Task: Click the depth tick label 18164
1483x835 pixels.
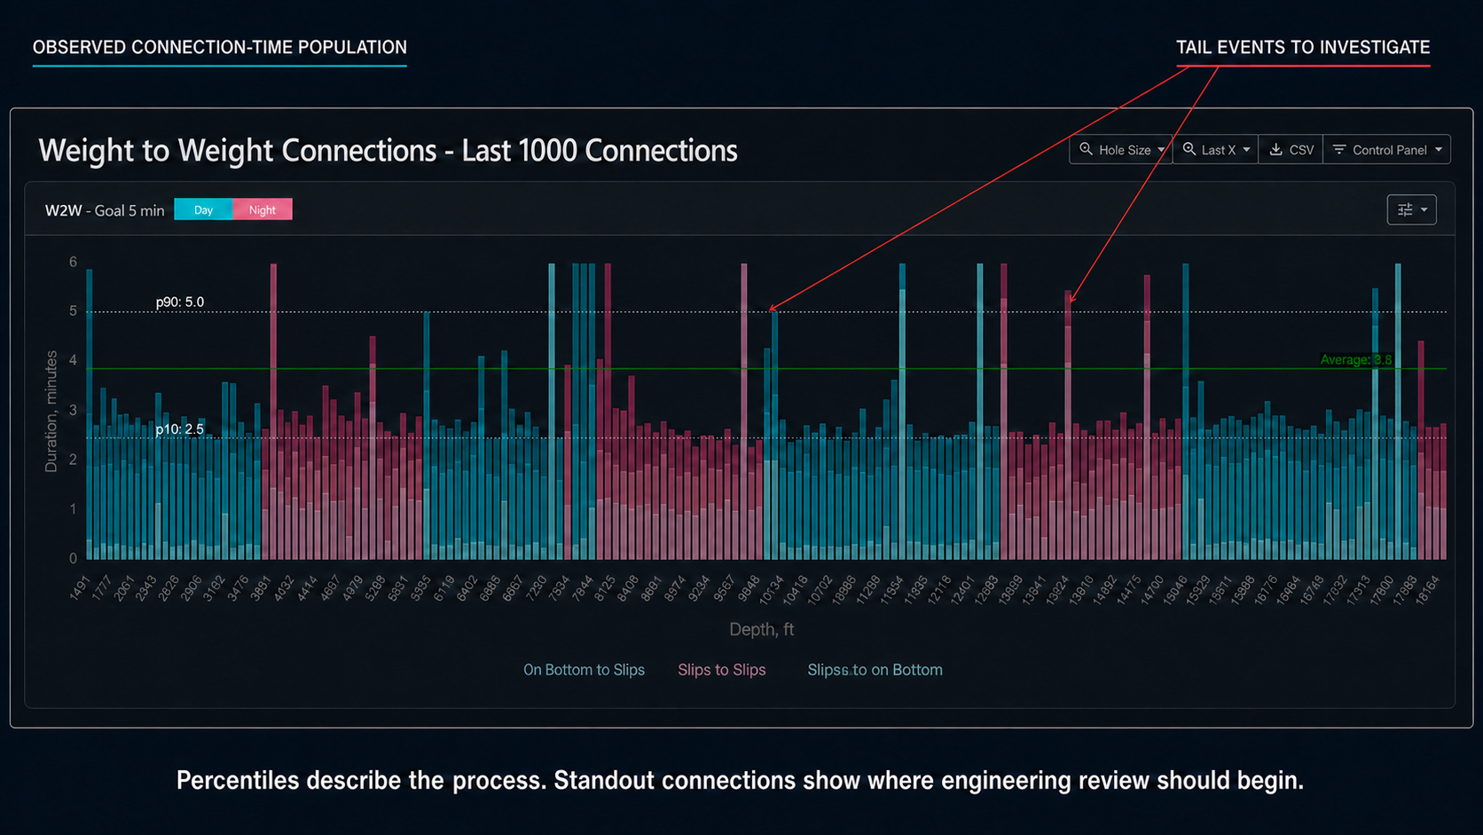Action: [x=1427, y=590]
